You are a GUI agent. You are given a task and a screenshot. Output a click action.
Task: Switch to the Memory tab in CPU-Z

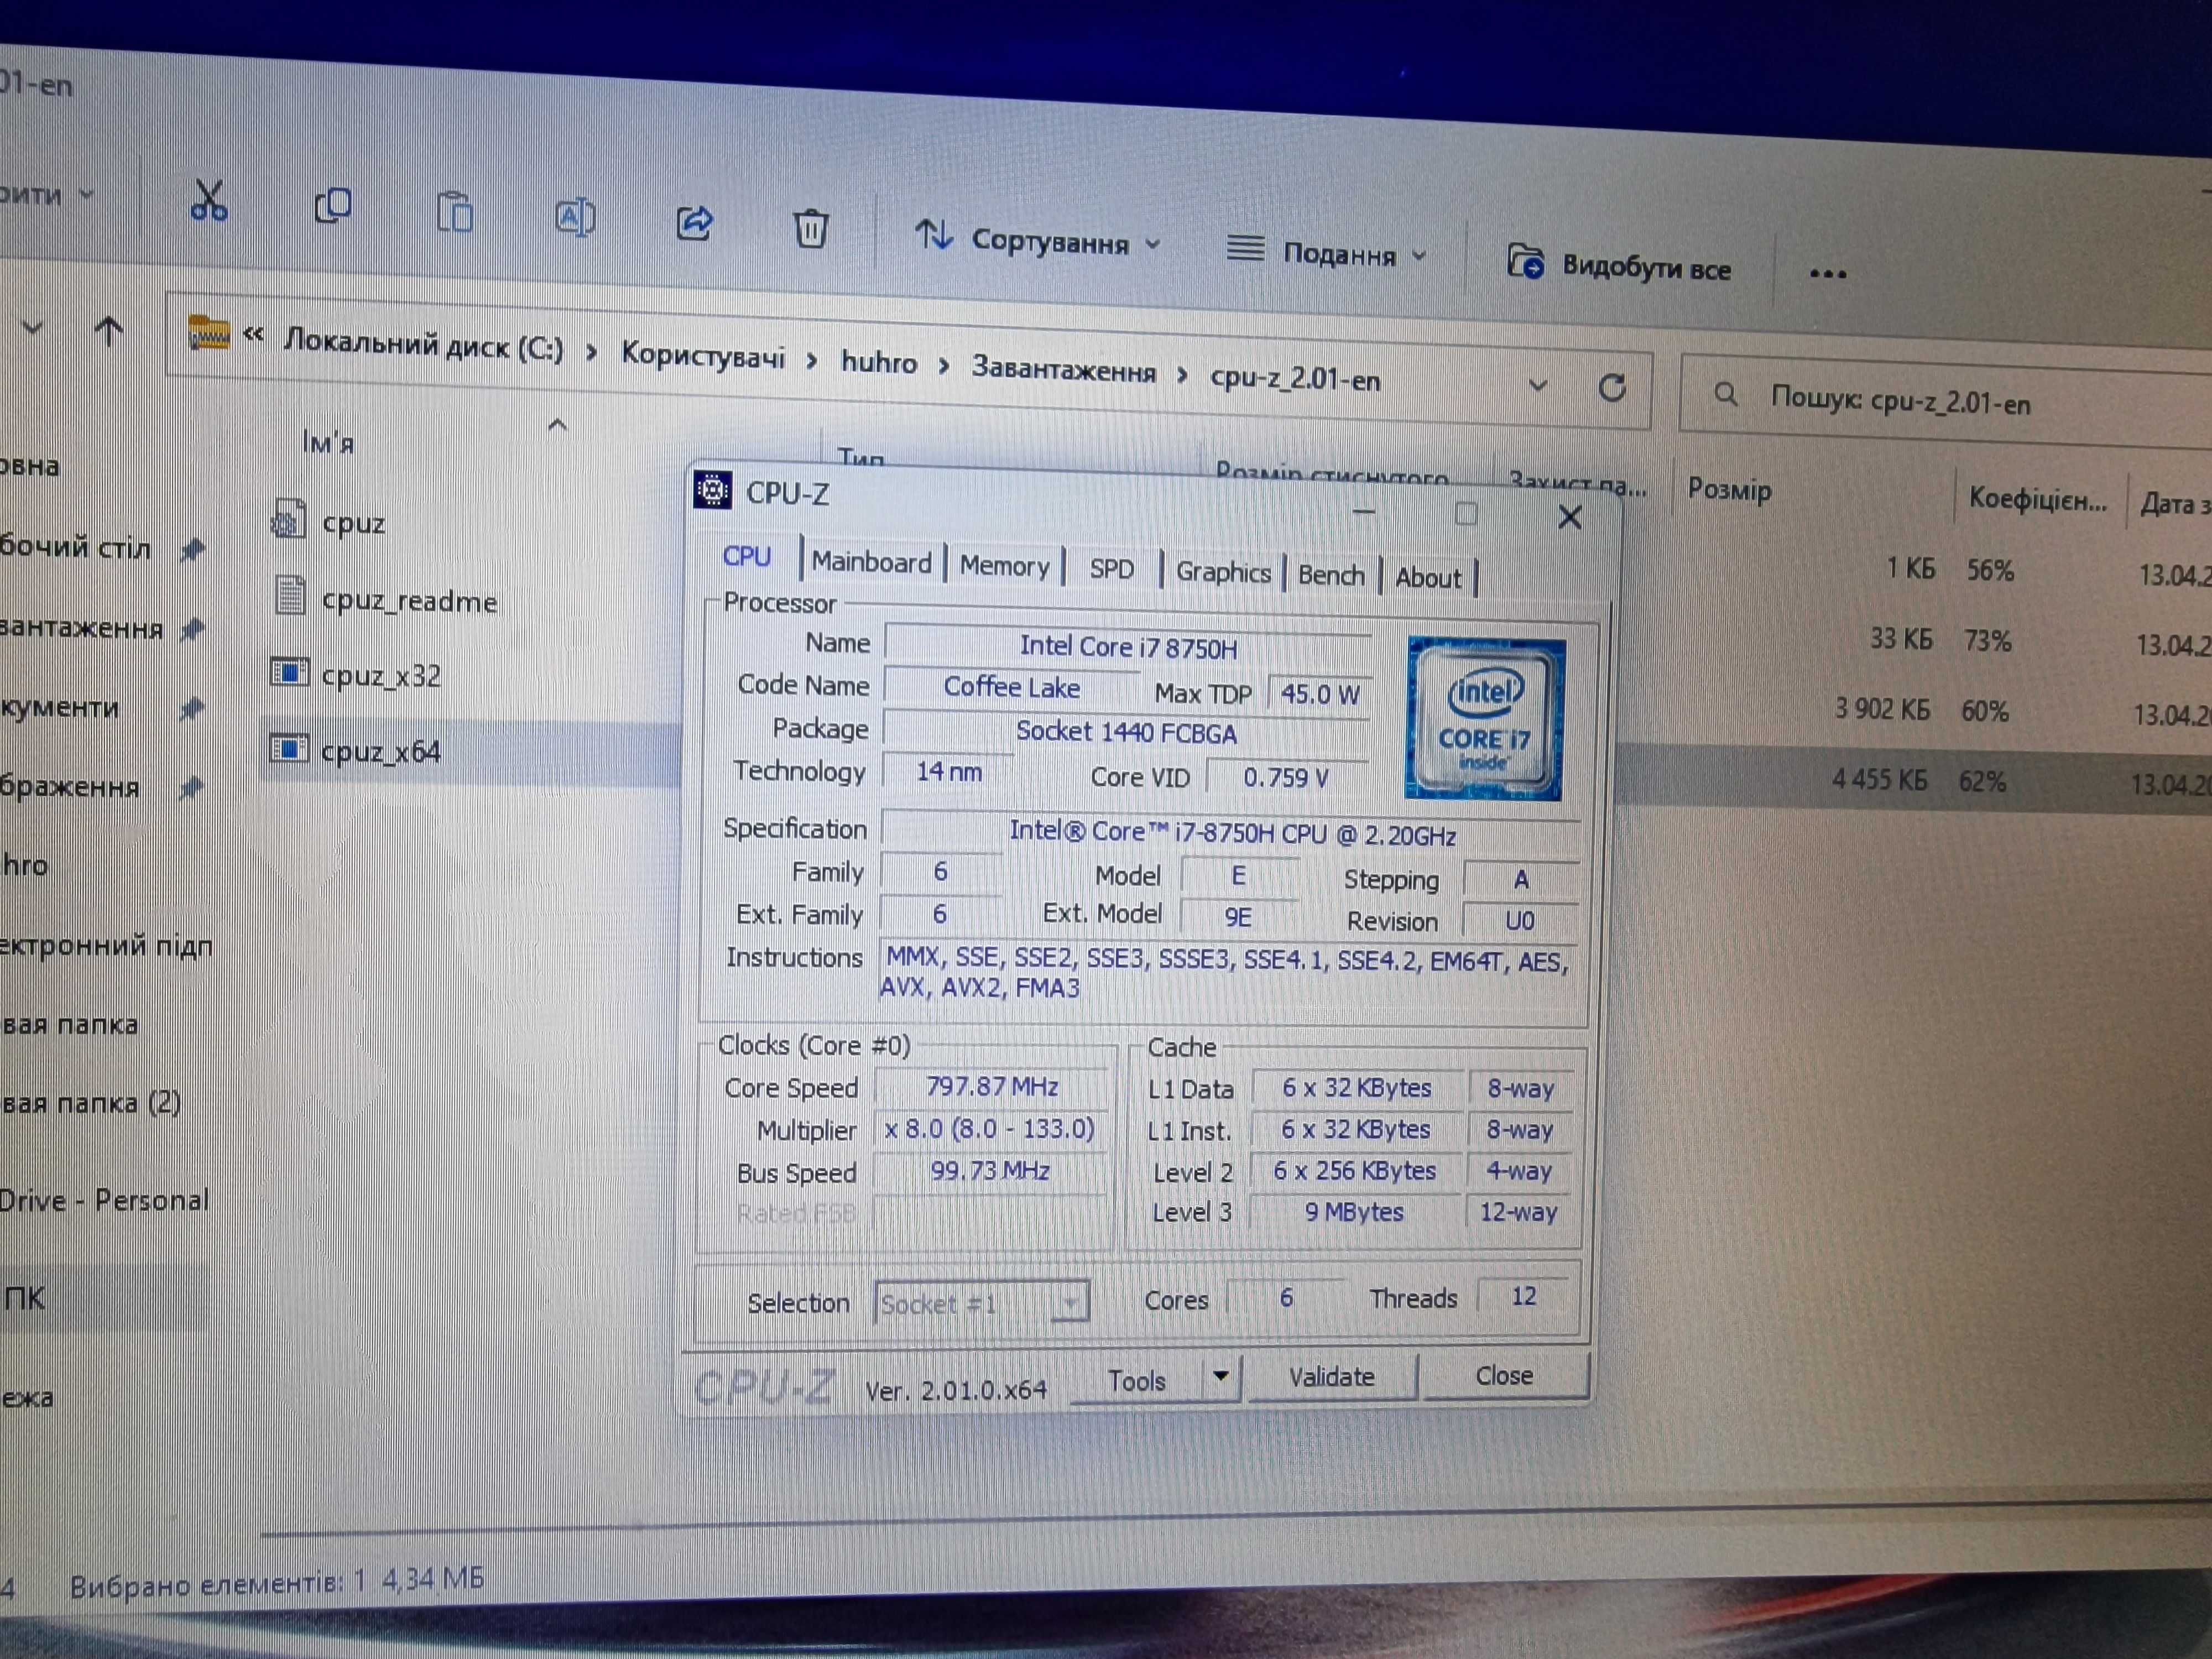(1004, 567)
